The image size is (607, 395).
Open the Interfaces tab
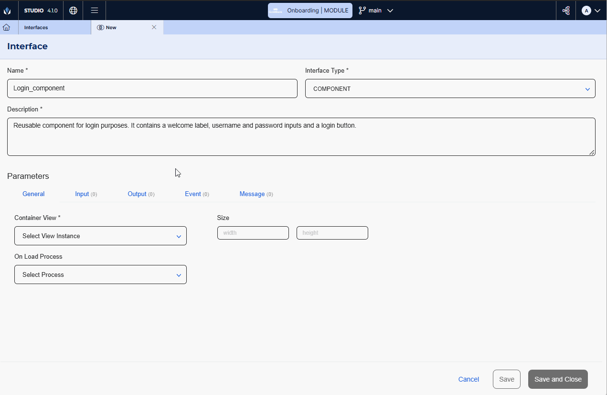36,28
